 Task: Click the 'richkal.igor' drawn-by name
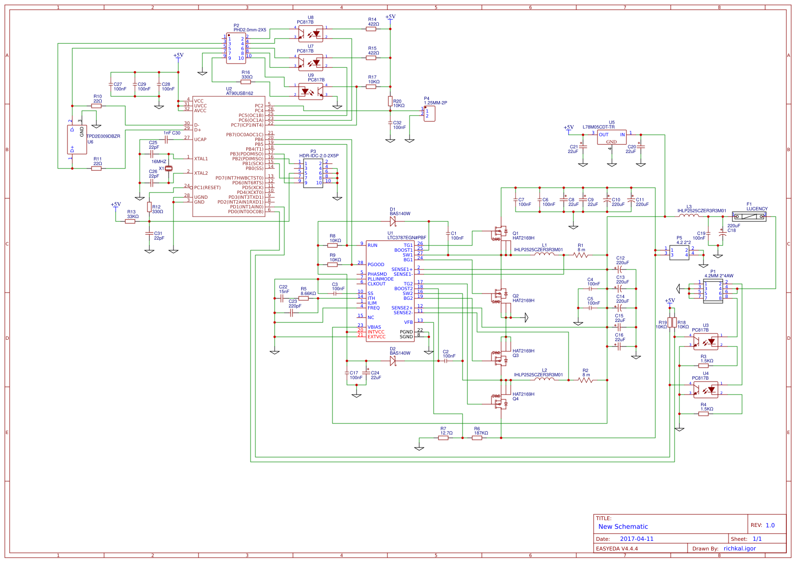click(740, 549)
